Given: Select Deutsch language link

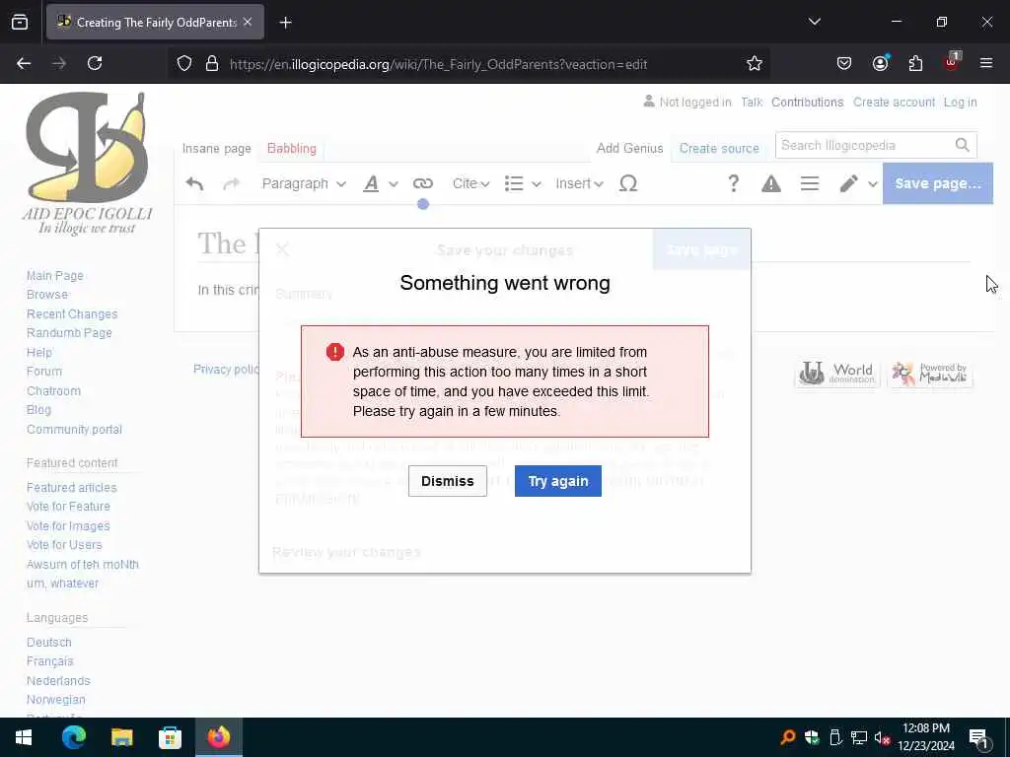Looking at the screenshot, I should [49, 643].
